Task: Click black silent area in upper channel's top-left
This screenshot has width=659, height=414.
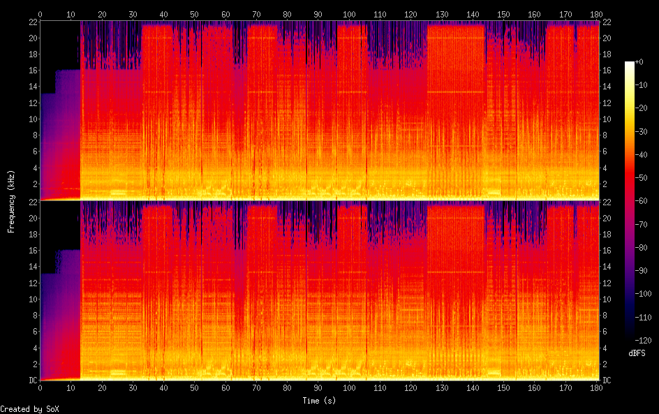Action: coord(59,42)
